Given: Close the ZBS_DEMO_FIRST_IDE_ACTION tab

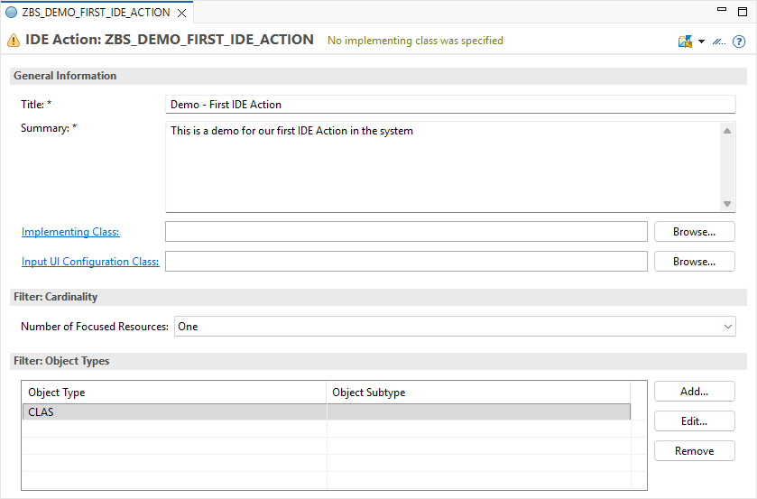Looking at the screenshot, I should (x=181, y=13).
